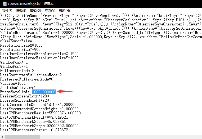Image resolution: width=202 pixels, height=139 pixels.
Task: Click the text ActionName="ObserverSetLocation0"
Action: pyautogui.click(x=116, y=20)
